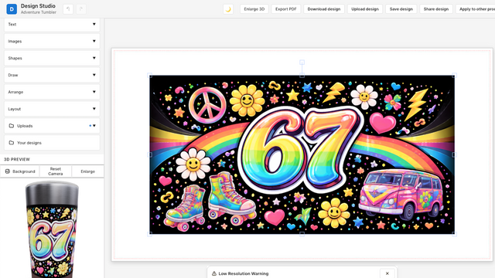Click the Your designs folder icon
495x278 pixels.
12,143
